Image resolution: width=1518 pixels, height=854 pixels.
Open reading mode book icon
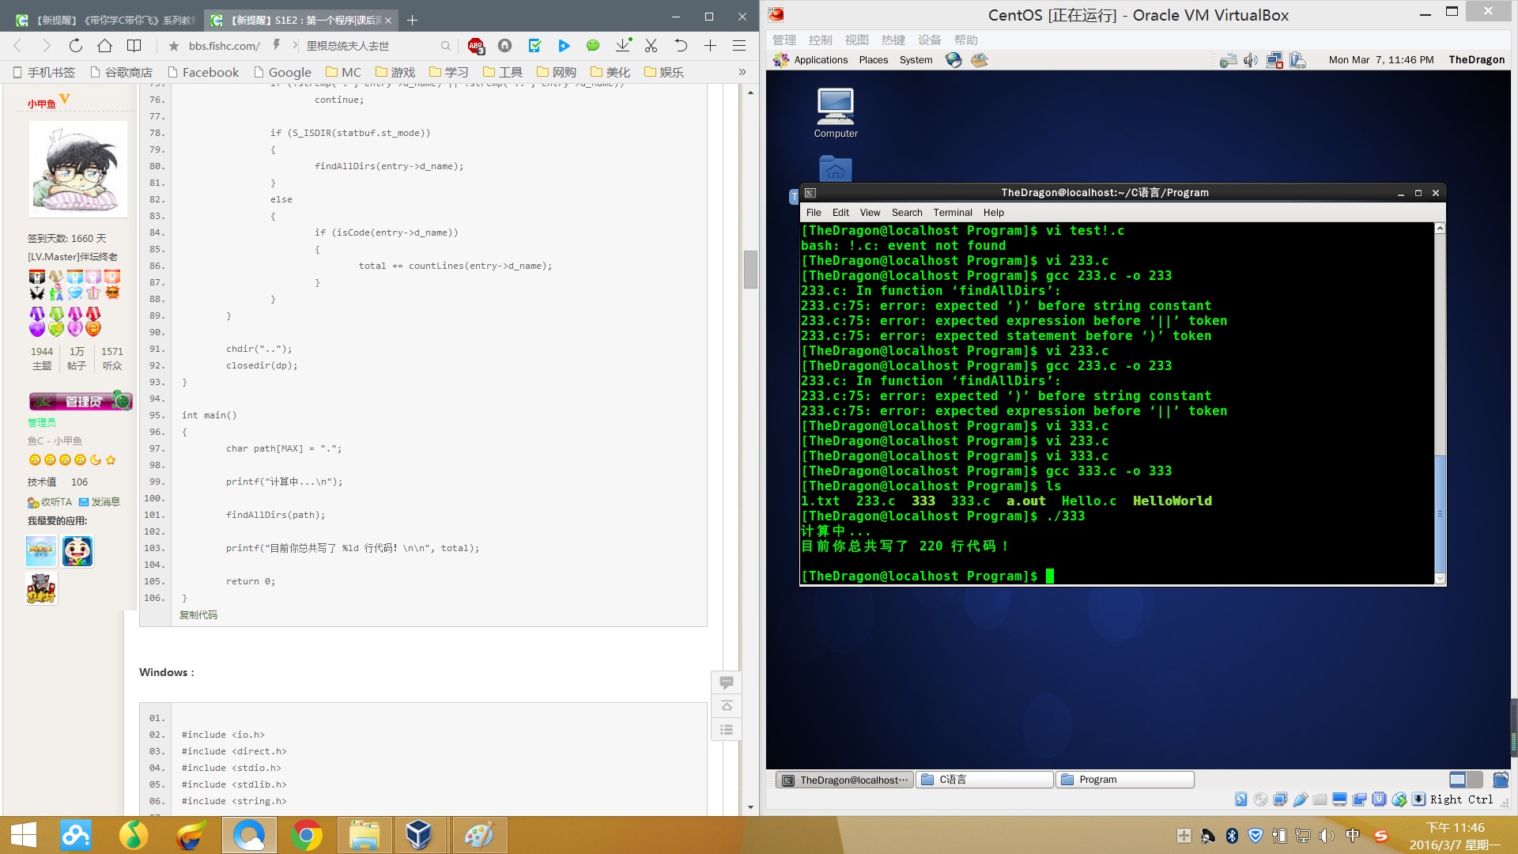(134, 46)
